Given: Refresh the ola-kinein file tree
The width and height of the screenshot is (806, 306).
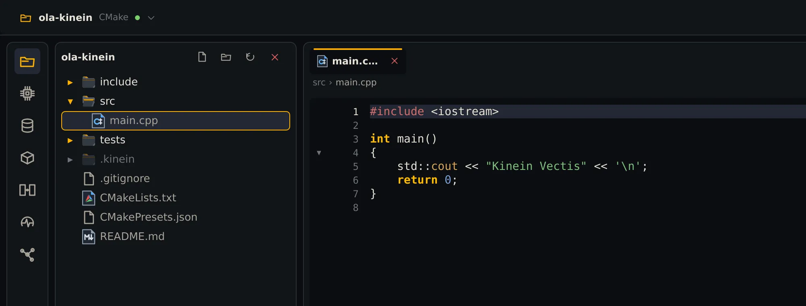Looking at the screenshot, I should pos(250,57).
